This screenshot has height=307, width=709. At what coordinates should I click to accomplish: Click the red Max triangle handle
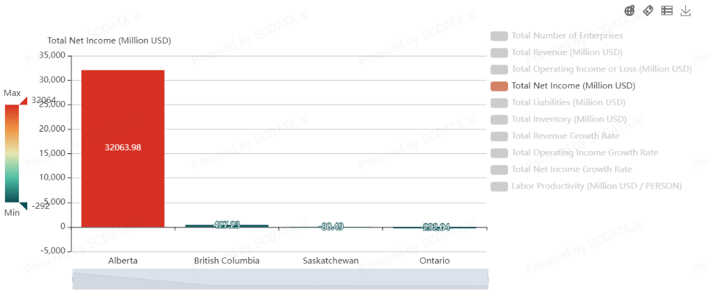click(x=23, y=101)
